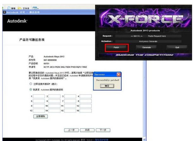Click the Activation field in X-Force
The height and width of the screenshot is (141, 194).
tap(148, 41)
